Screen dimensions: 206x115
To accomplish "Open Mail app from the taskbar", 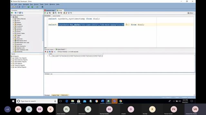I will 85,101.
